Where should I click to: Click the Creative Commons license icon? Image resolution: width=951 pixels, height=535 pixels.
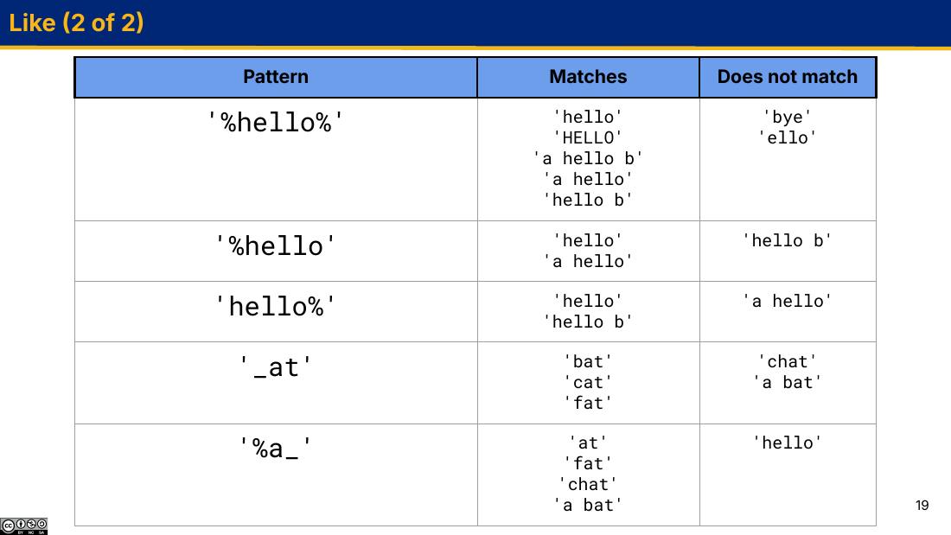click(x=23, y=525)
